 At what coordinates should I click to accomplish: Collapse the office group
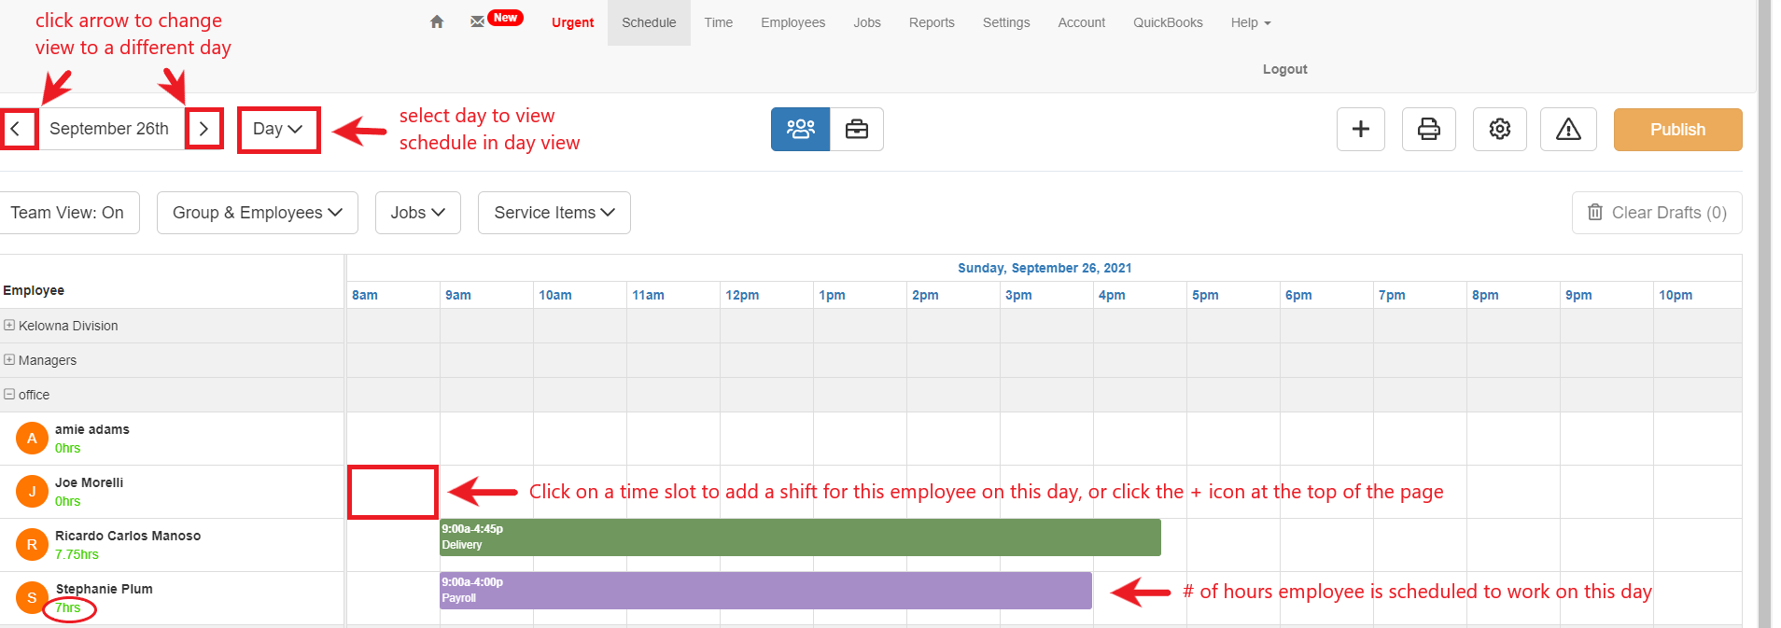tap(9, 395)
